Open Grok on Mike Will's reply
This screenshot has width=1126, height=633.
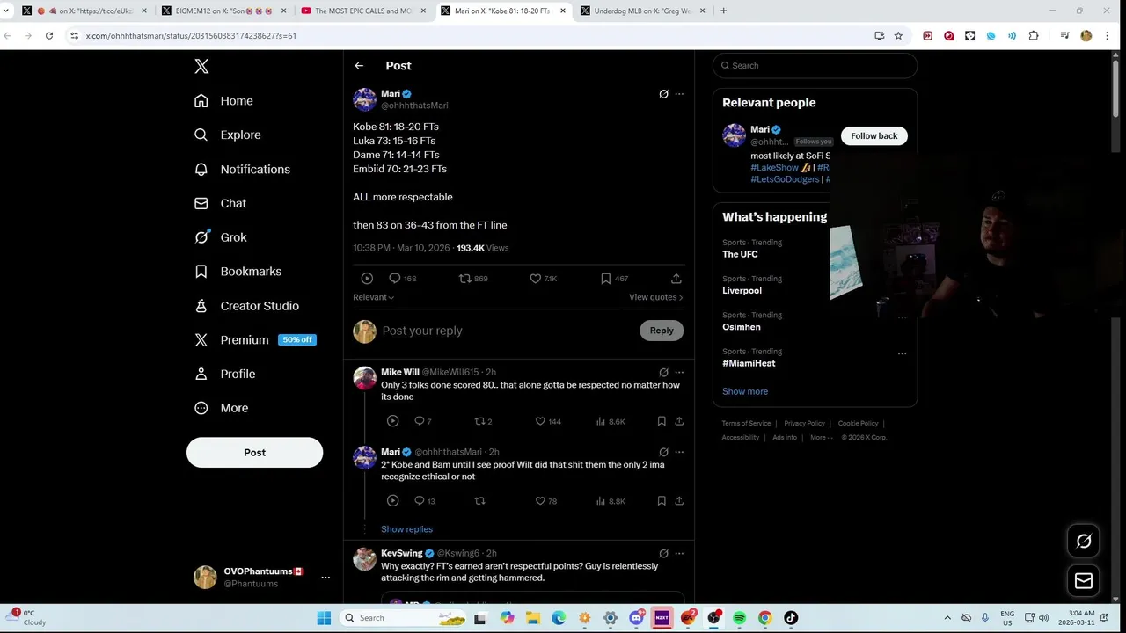click(x=663, y=373)
